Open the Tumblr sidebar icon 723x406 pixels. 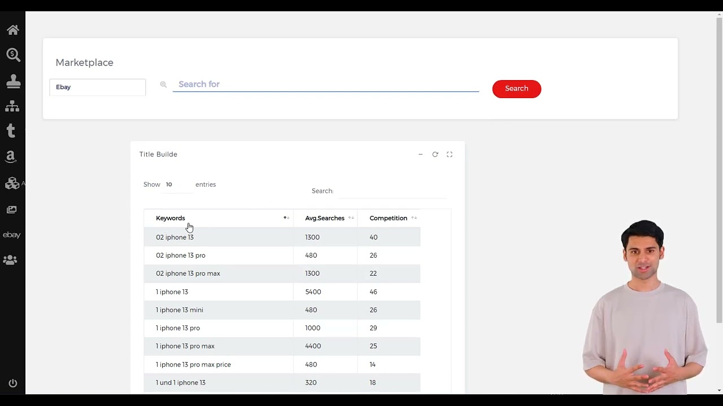point(11,131)
